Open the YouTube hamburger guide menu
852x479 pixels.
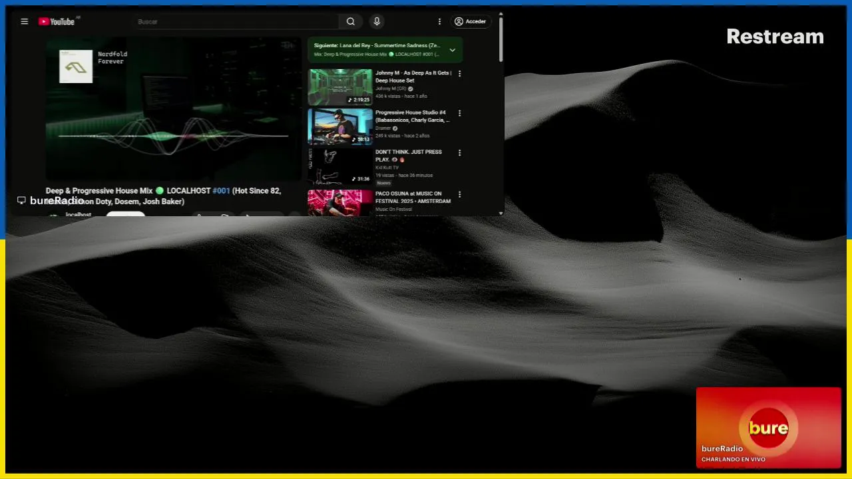(25, 21)
